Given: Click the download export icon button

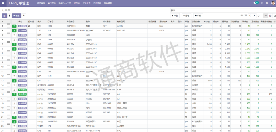Looking at the screenshot, I should pos(24,16).
